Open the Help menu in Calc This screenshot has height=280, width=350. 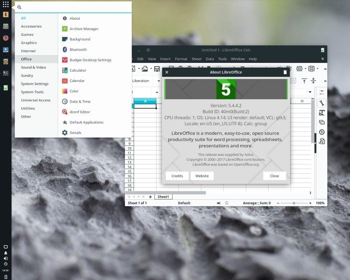click(252, 58)
